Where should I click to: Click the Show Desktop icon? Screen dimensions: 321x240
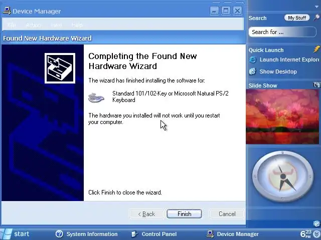252,71
